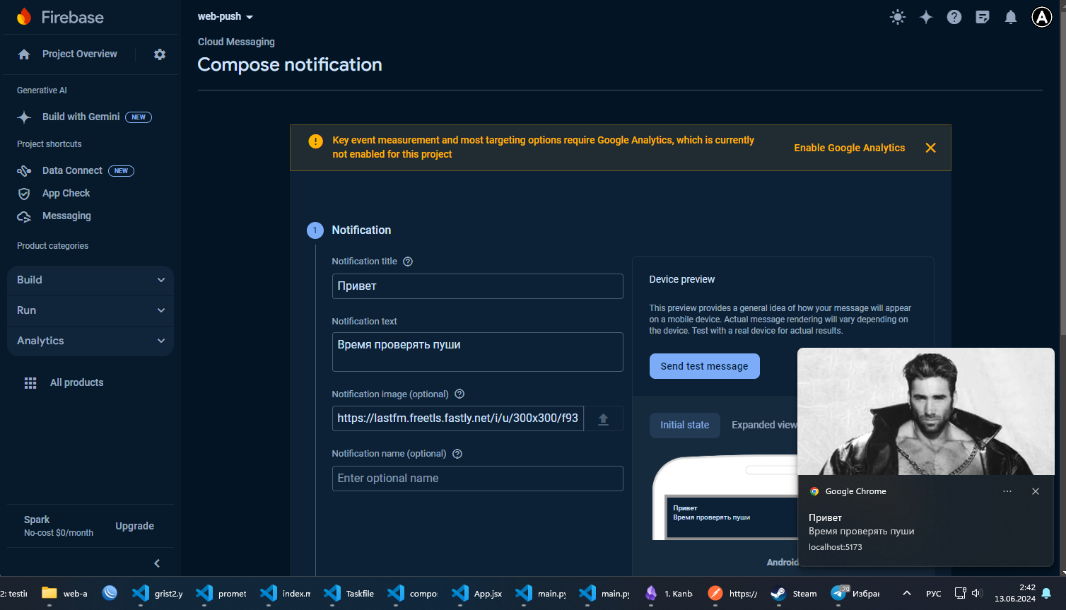The width and height of the screenshot is (1066, 610).
Task: Click the upload image icon button
Action: tap(603, 418)
